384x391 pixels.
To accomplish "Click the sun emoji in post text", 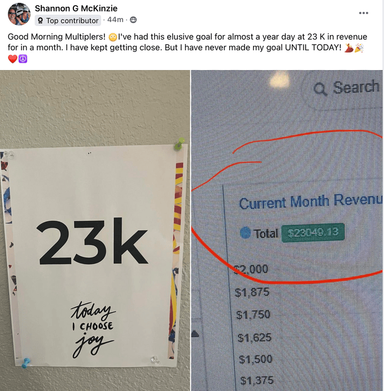I will (x=113, y=37).
